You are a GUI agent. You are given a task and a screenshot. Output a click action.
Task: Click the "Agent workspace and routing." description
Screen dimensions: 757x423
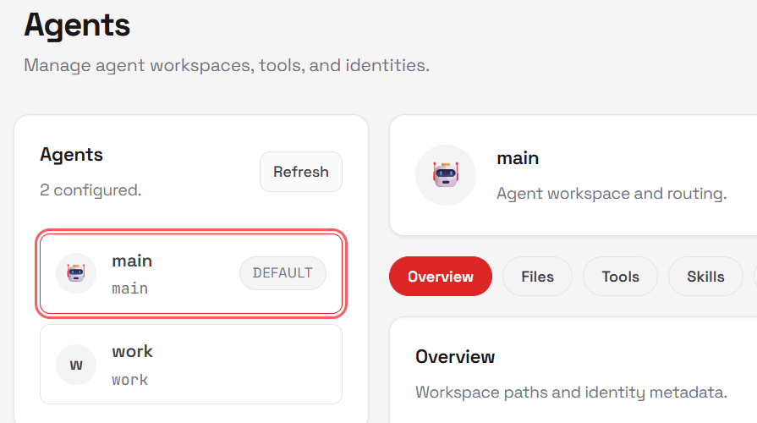(x=612, y=194)
